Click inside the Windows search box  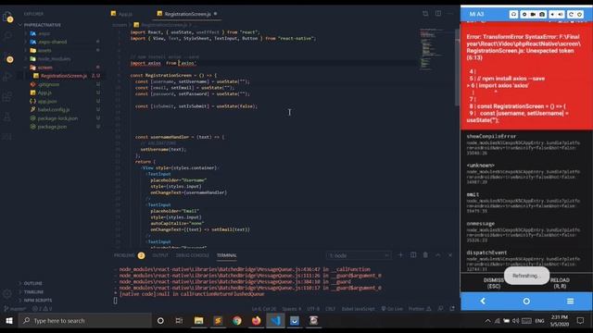pos(85,321)
